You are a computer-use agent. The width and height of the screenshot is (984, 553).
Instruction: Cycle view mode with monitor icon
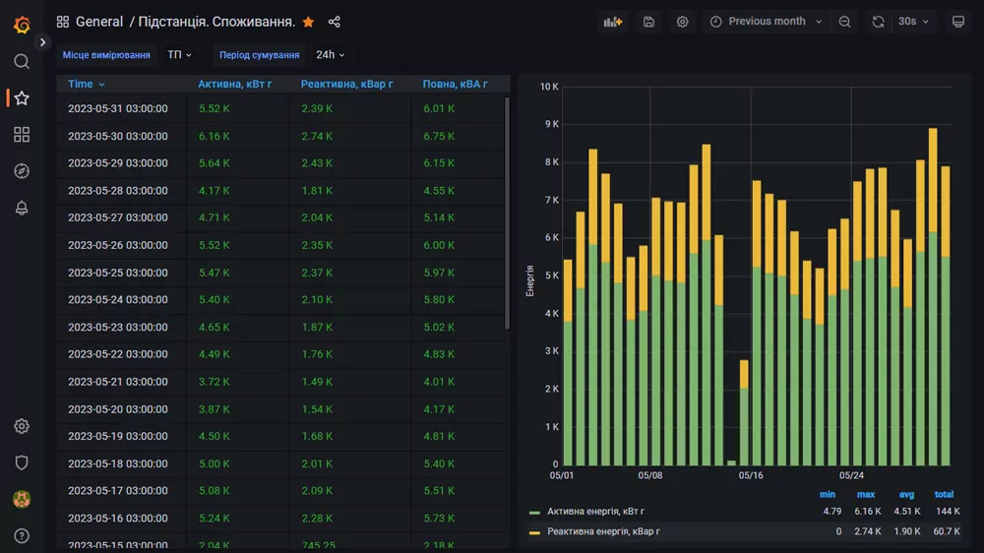pyautogui.click(x=958, y=22)
